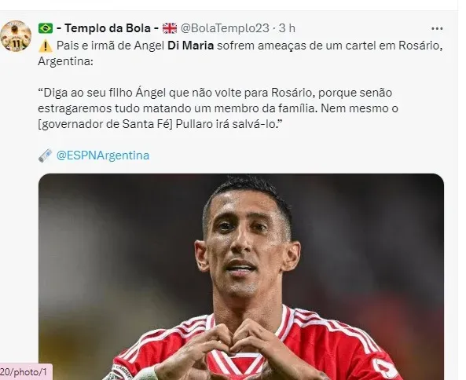Open the @ESPNArgentina mention
The width and height of the screenshot is (466, 380).
click(103, 155)
